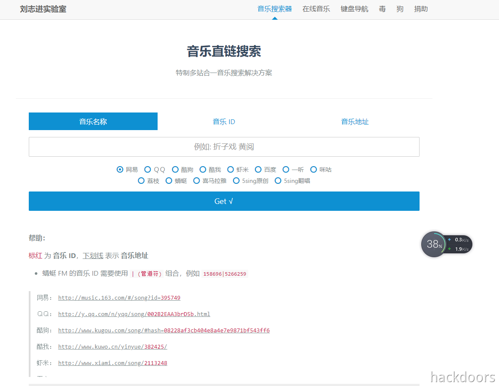Viewport: 499px width, 386px height.
Task: Click the 38% floating memory usage widget
Action: pyautogui.click(x=433, y=244)
